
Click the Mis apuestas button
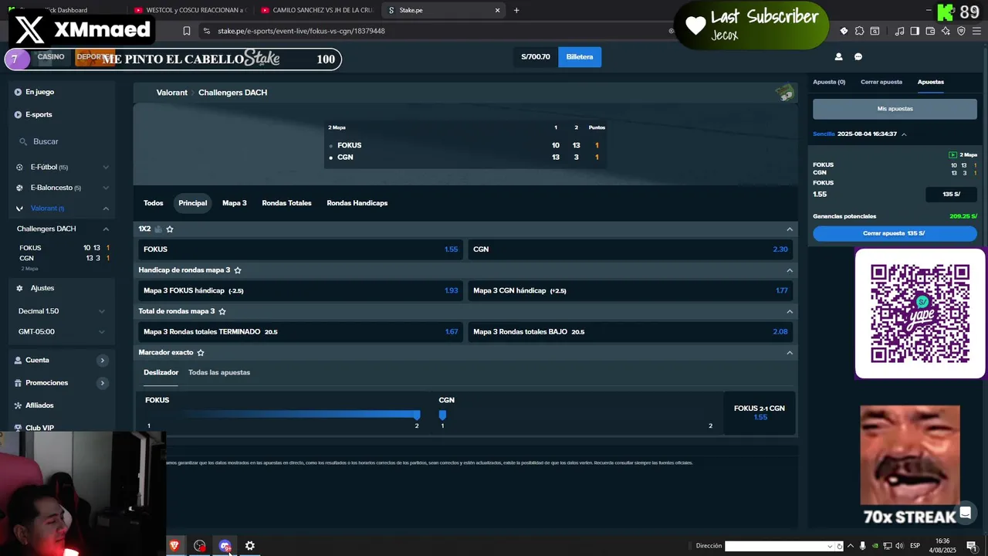pos(895,109)
